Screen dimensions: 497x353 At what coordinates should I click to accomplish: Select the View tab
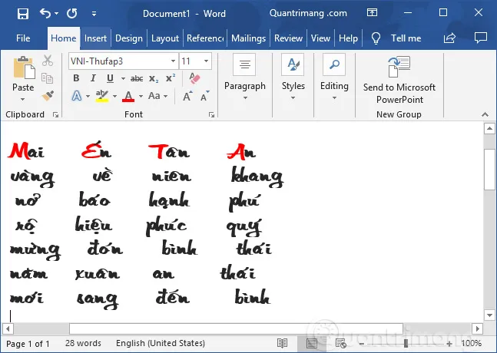coord(320,38)
